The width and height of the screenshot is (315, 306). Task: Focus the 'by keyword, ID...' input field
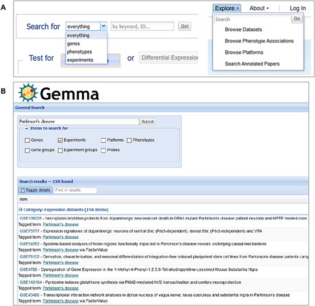pyautogui.click(x=142, y=26)
